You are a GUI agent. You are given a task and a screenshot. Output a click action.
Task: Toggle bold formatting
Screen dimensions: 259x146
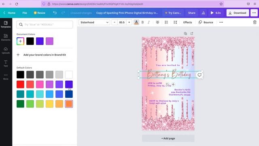142,22
